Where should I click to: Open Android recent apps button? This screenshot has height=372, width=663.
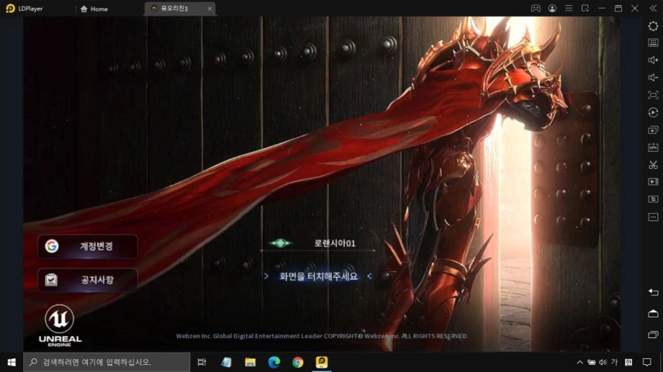coord(653,335)
